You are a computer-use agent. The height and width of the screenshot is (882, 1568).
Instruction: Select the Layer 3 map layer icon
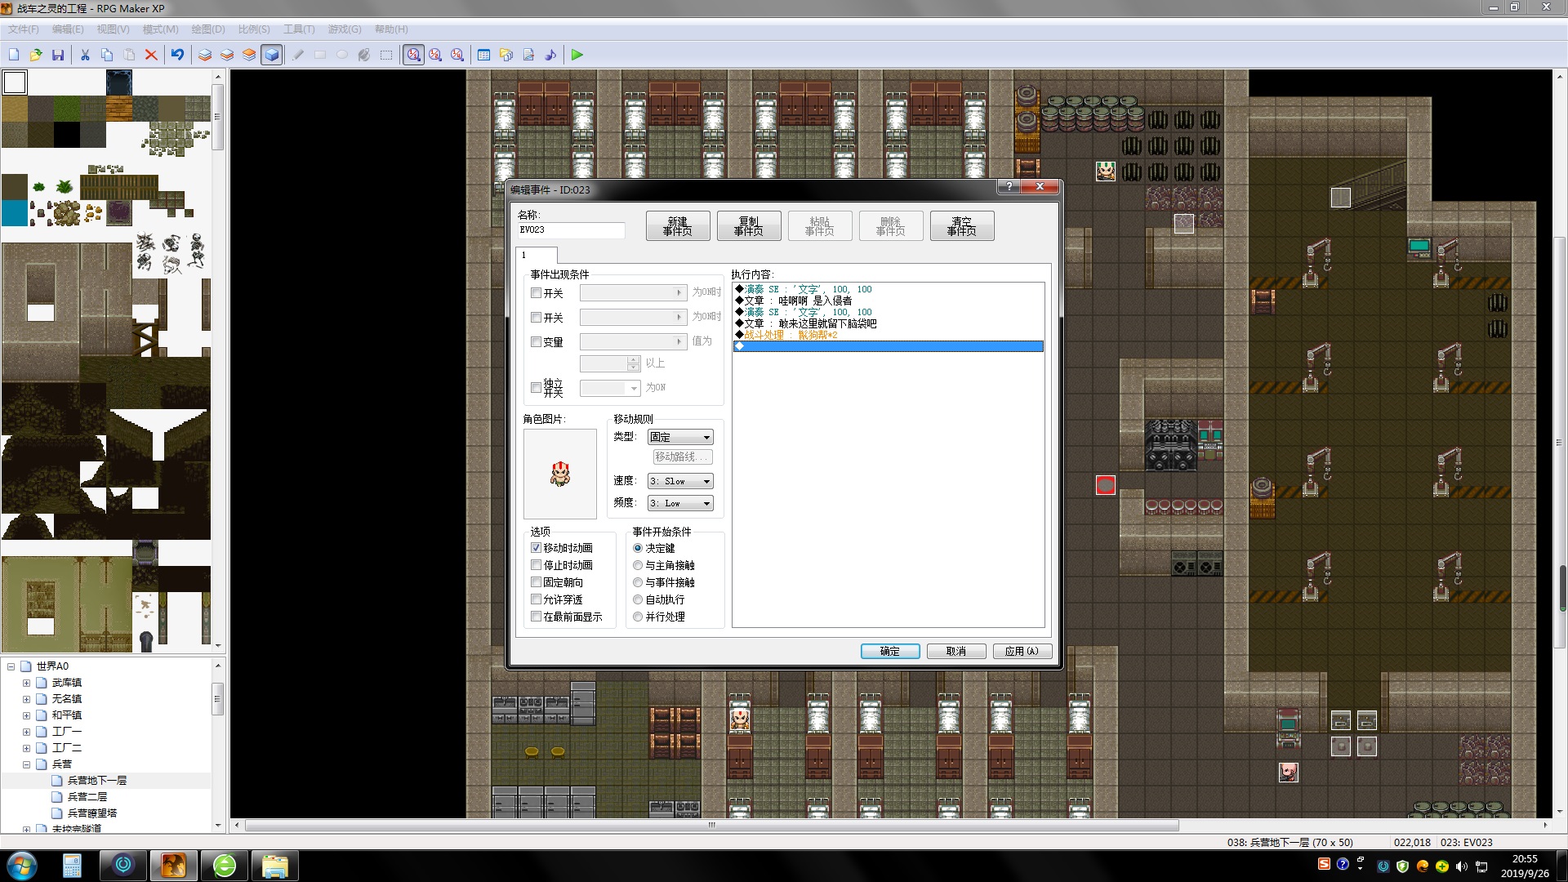(x=249, y=55)
